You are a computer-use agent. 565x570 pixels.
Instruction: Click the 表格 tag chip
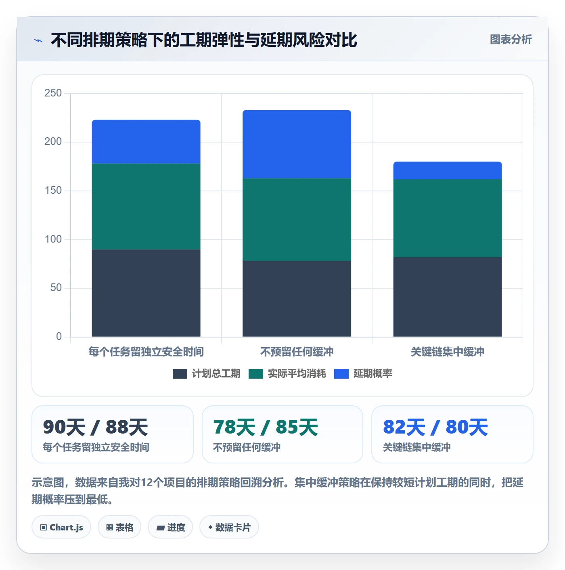[x=119, y=527]
